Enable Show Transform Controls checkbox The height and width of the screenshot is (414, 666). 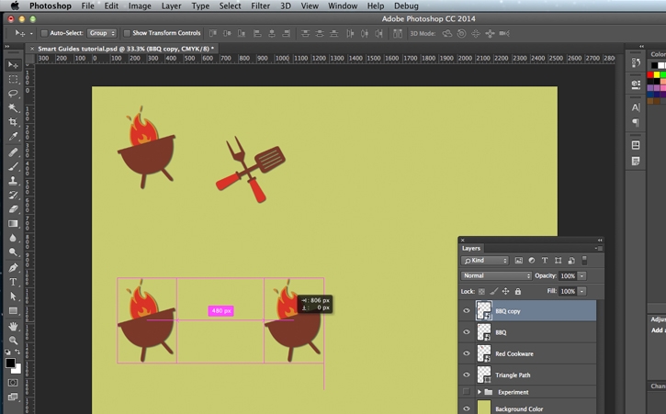click(x=127, y=33)
